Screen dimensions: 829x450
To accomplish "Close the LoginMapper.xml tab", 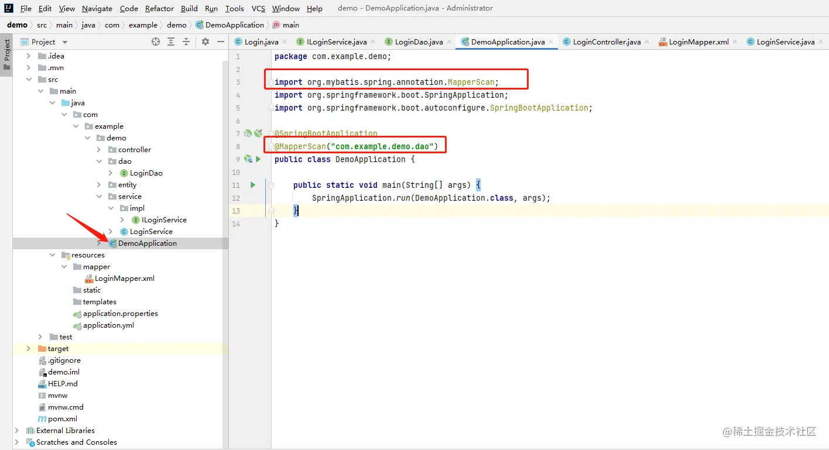I will tap(735, 42).
